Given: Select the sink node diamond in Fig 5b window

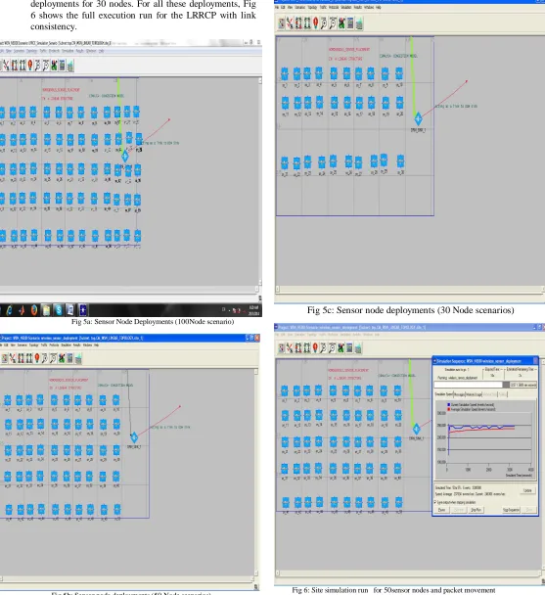Looking at the screenshot, I should tap(134, 437).
